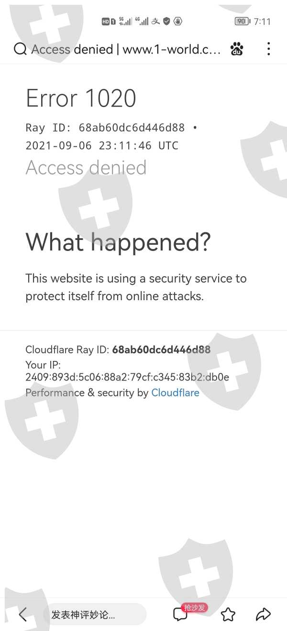The height and width of the screenshot is (631, 287).
Task: Tap the search magnifier icon
Action: [x=20, y=49]
